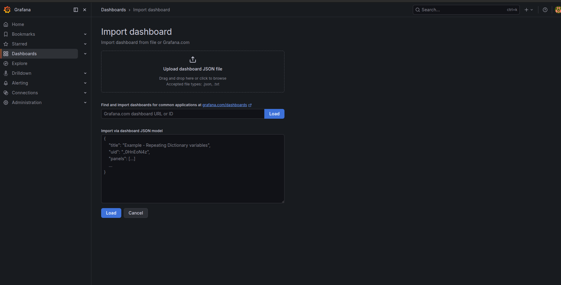Expand the Connections section chevron
This screenshot has height=285, width=561.
coord(85,93)
